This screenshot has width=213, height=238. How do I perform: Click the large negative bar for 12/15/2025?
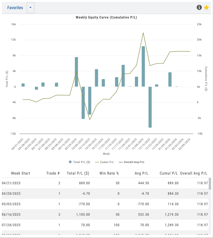click(x=150, y=107)
